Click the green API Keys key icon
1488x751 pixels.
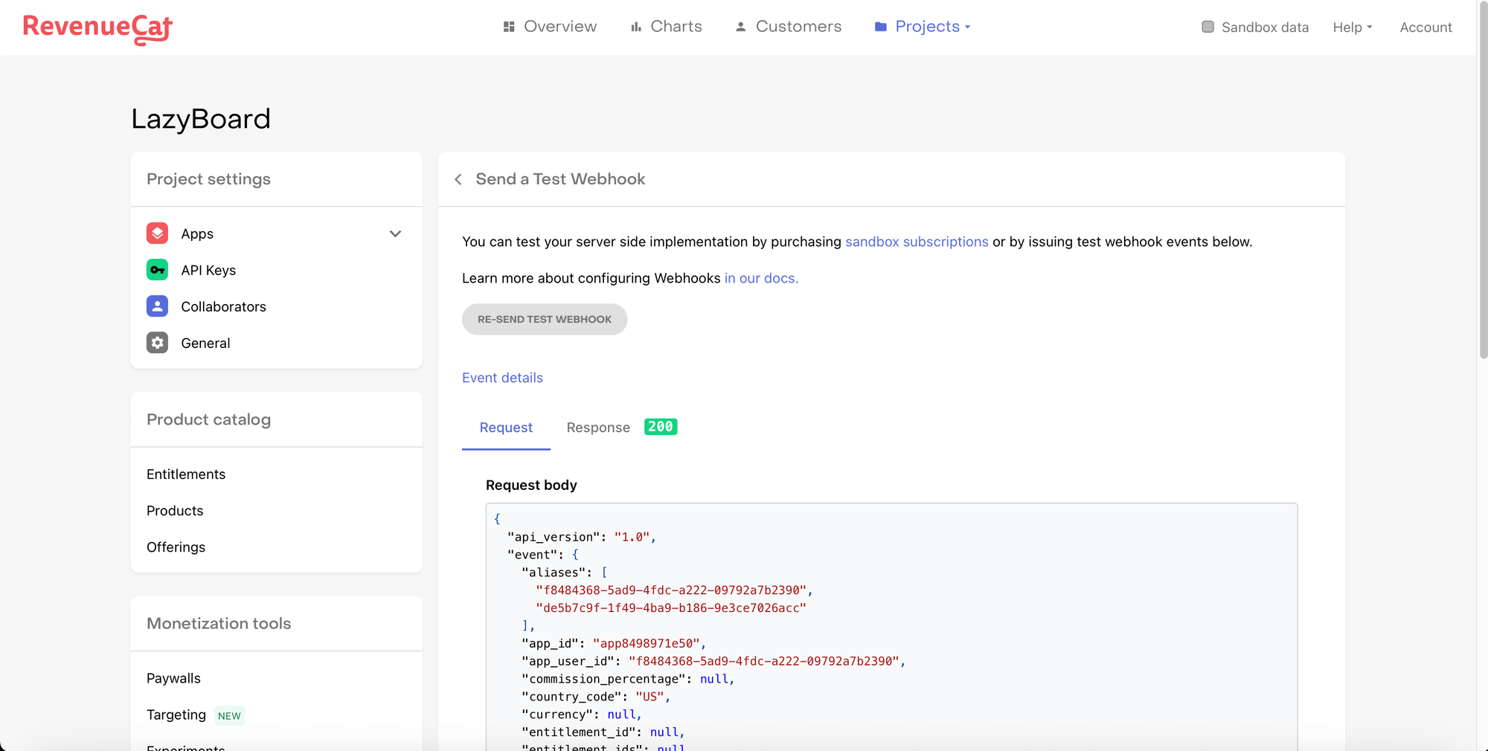[157, 270]
